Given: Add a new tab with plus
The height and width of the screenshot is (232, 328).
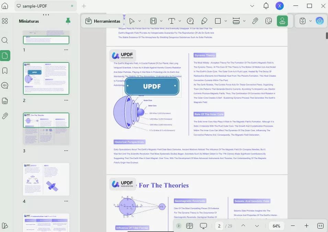Looking at the screenshot, I should click(x=84, y=6).
